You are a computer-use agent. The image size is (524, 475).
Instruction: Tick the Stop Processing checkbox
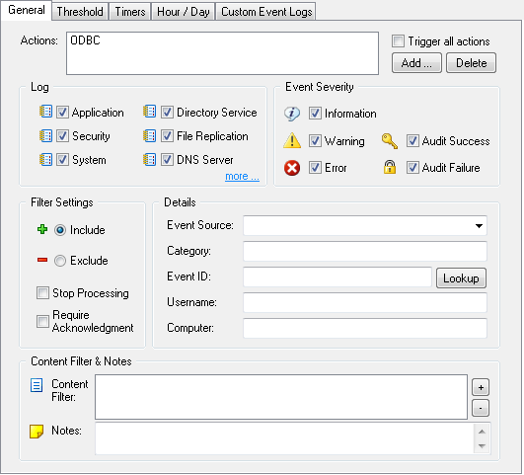pyautogui.click(x=42, y=293)
